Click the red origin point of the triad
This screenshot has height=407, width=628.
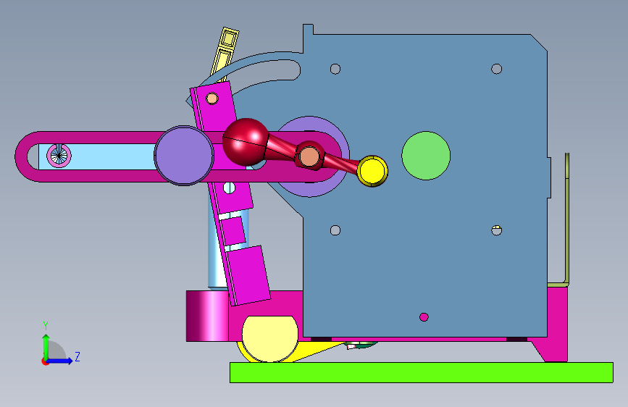[45, 361]
